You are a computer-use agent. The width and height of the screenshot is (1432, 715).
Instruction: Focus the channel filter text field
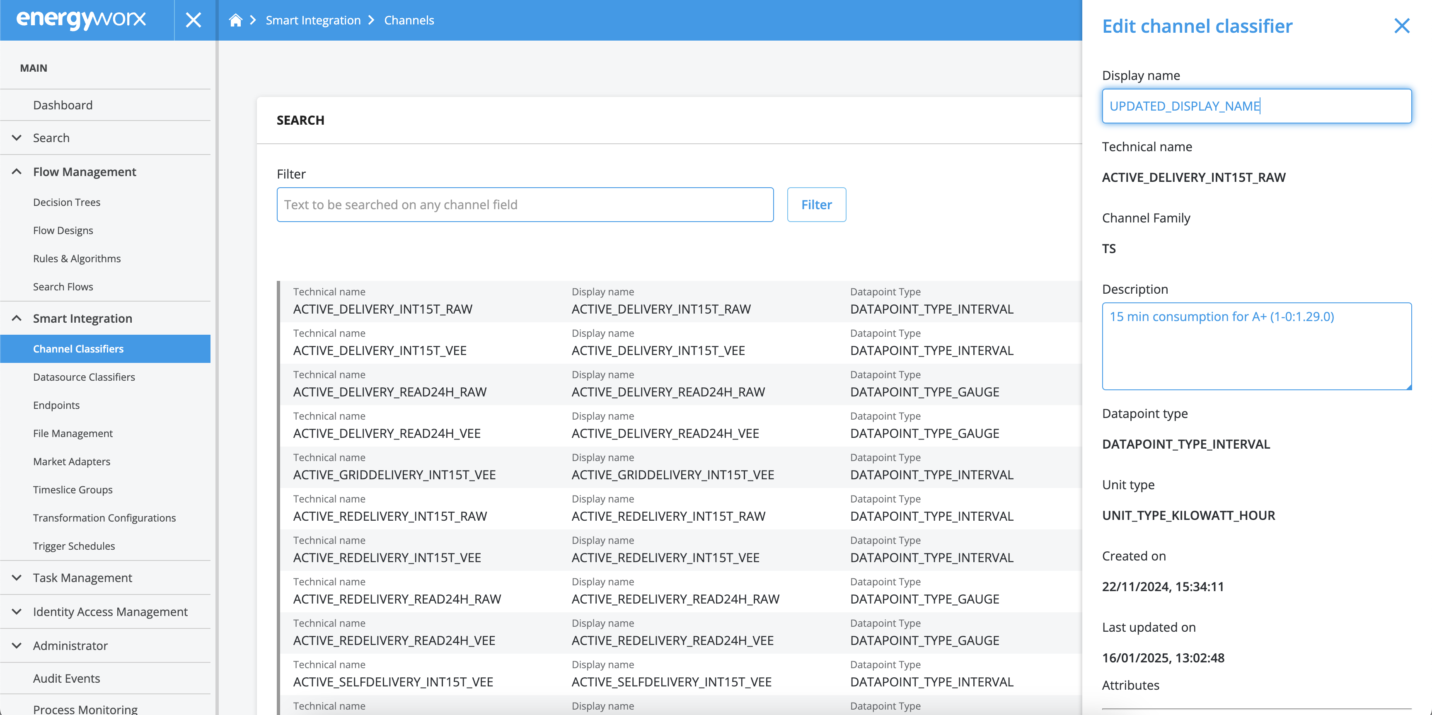[525, 205]
